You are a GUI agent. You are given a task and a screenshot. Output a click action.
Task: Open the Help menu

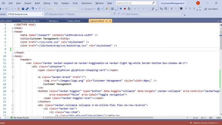110,3
